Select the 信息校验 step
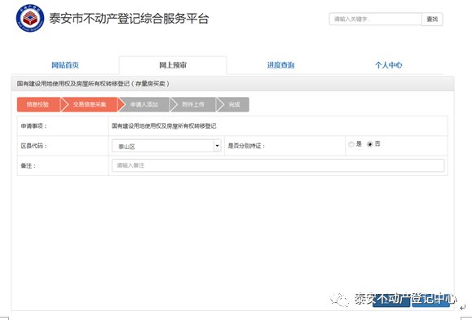 click(38, 104)
